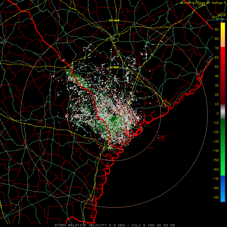Click the 100 NMI range ring label

coord(114,21)
